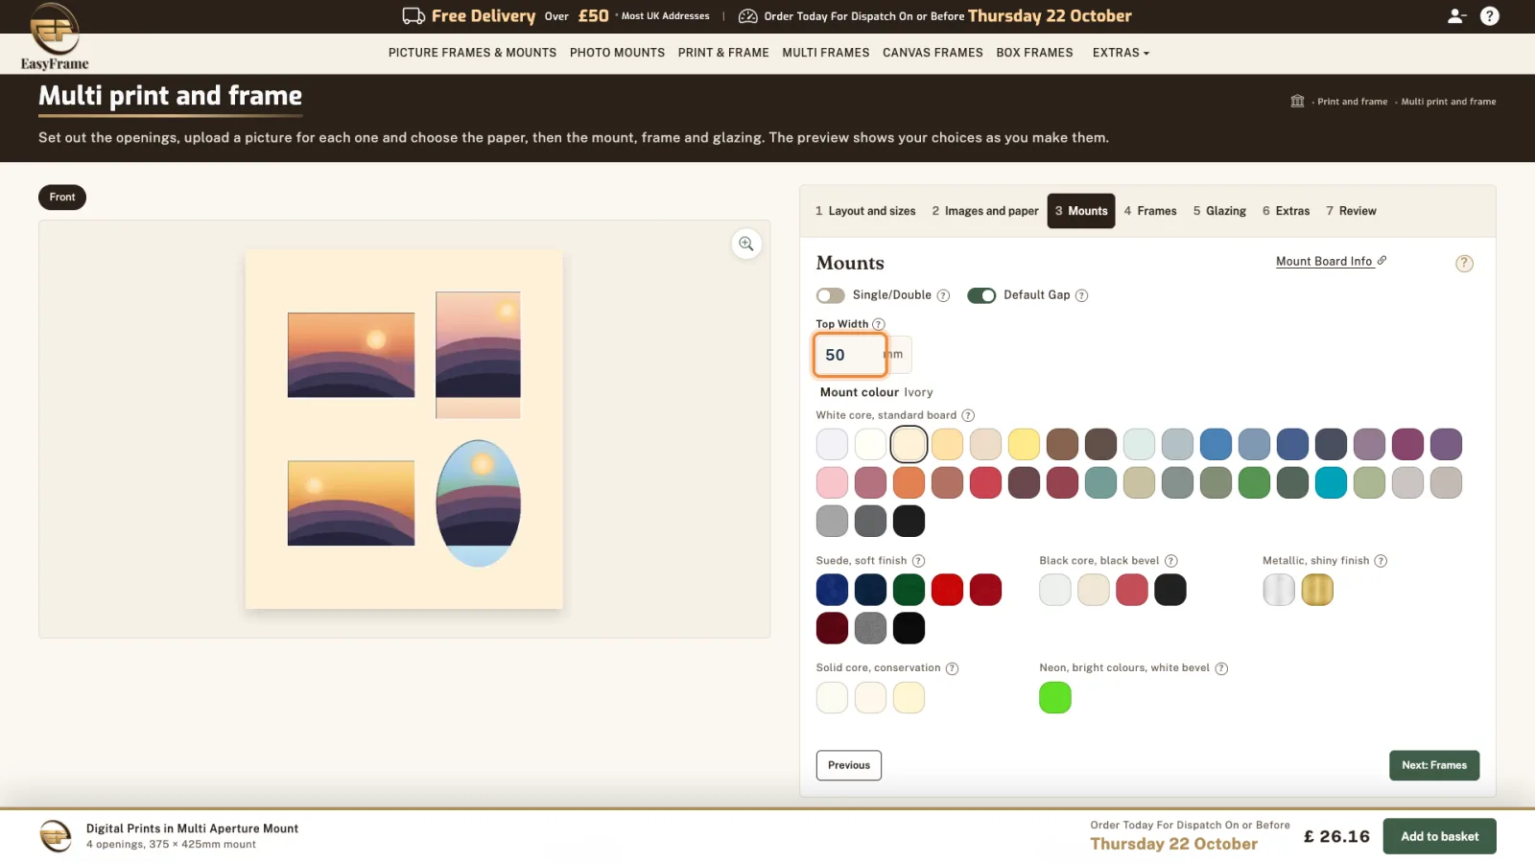
Task: Open the help question mark in header
Action: [1490, 16]
